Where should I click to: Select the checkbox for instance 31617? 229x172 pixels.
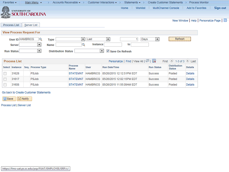pos(5,79)
